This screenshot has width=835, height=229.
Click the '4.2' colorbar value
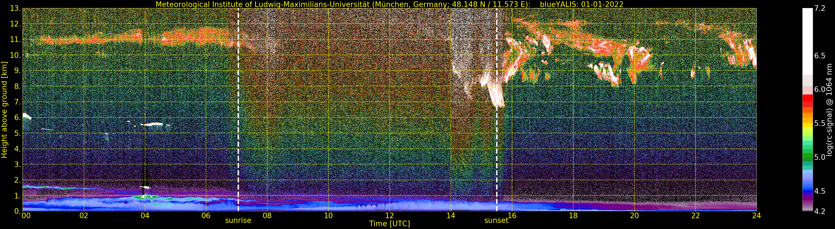click(x=820, y=211)
